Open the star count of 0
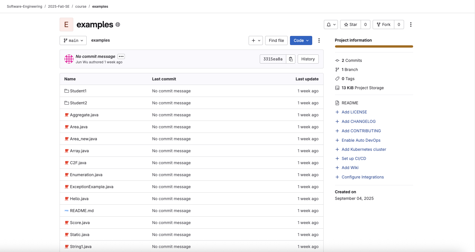The image size is (475, 252). (366, 25)
